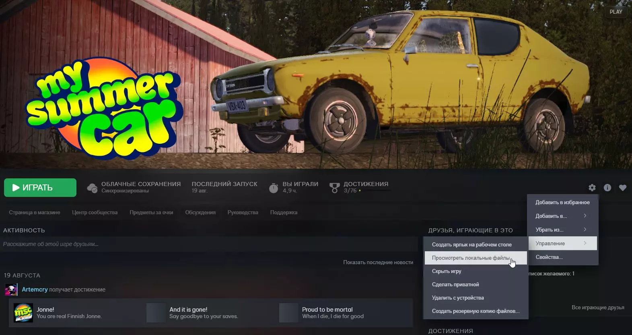Click the Proud to be mortal title
Image resolution: width=632 pixels, height=335 pixels.
327,310
